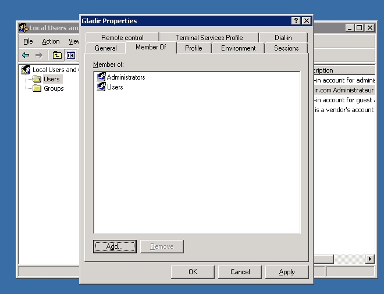
Task: Switch to the General tab
Action: [105, 48]
